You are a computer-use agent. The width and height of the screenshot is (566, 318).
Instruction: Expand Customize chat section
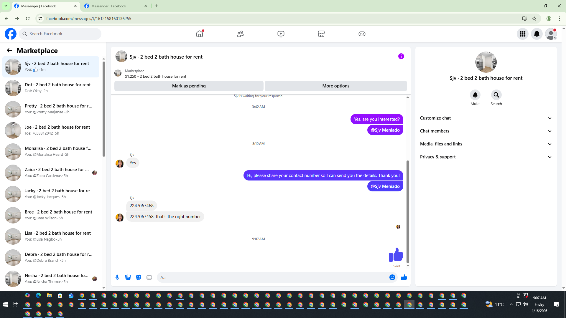[x=486, y=118]
